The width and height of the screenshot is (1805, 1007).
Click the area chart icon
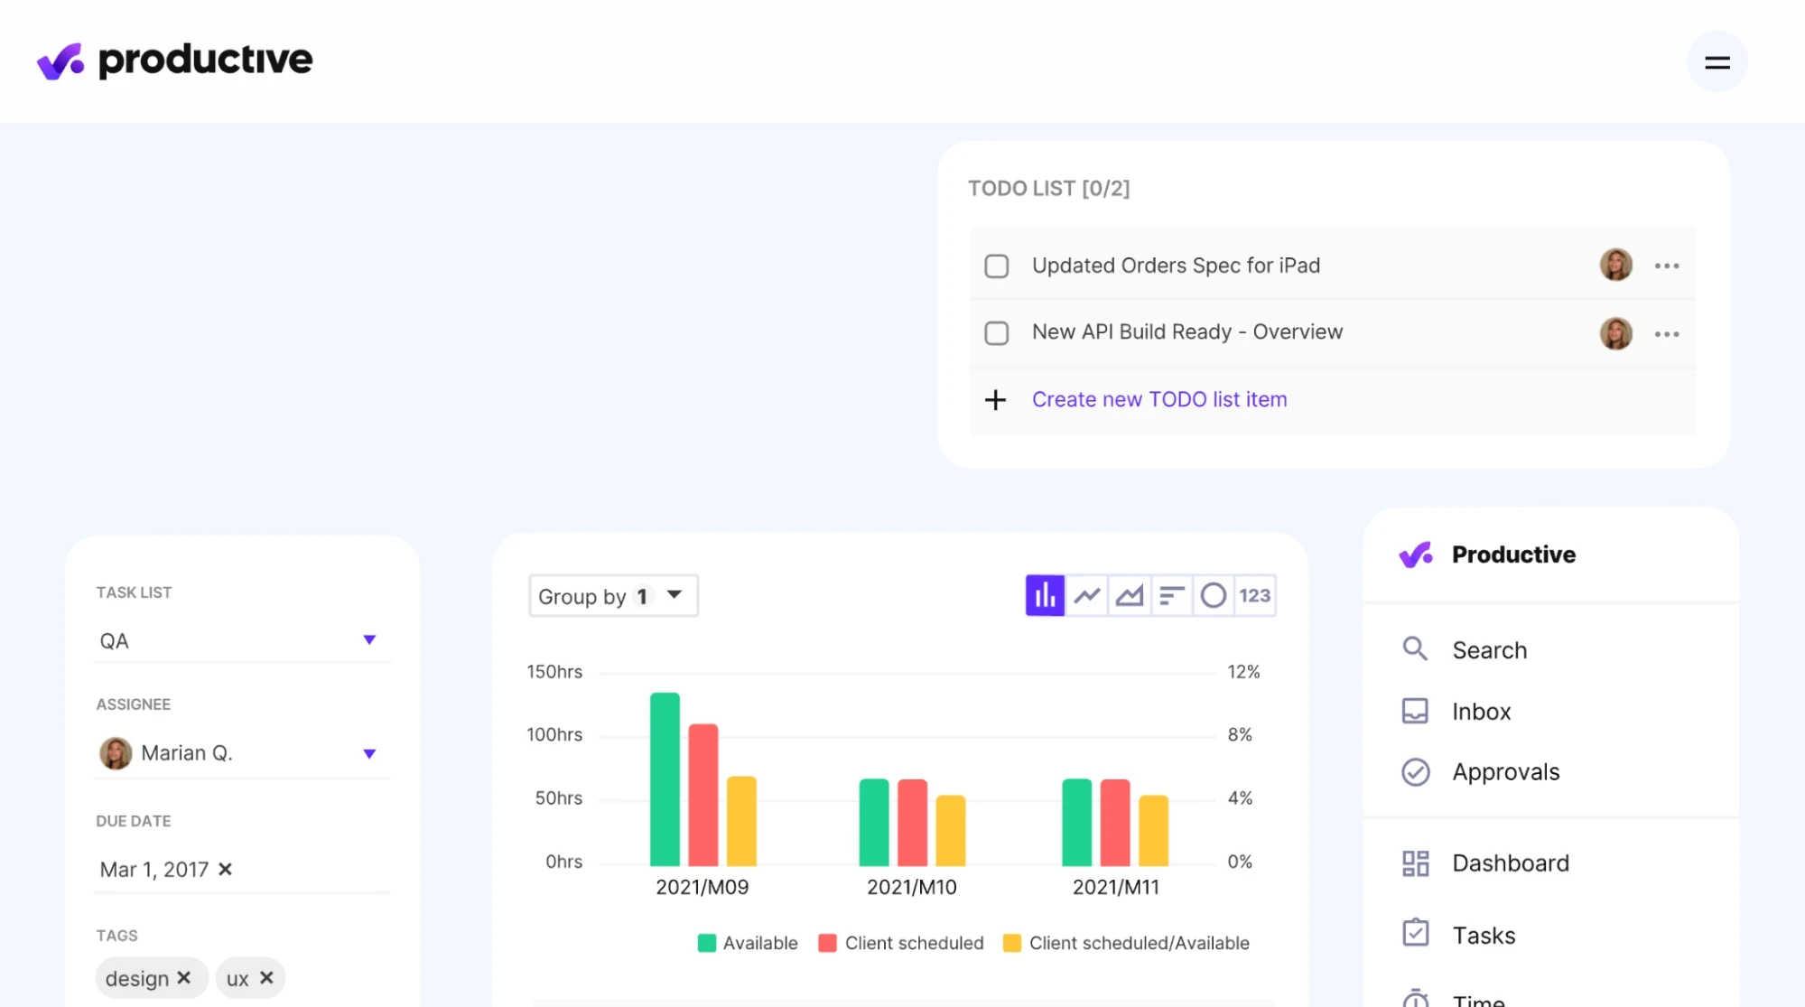[1128, 595]
